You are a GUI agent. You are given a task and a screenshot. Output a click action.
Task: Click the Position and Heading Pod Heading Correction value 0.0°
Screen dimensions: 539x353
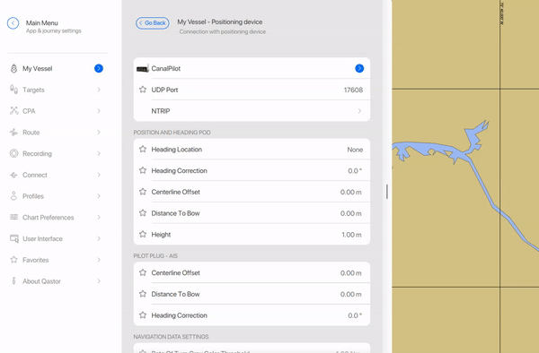355,171
